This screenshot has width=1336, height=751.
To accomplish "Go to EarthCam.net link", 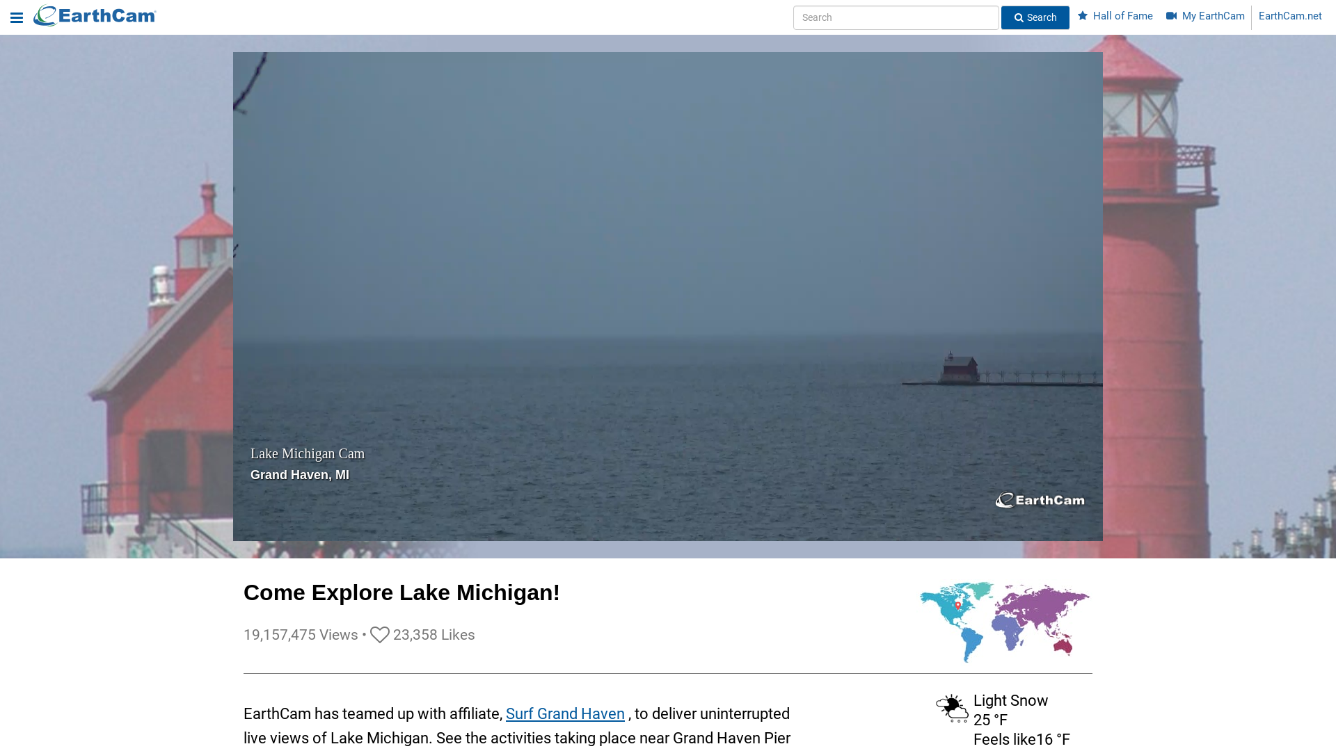I will coord(1289,16).
